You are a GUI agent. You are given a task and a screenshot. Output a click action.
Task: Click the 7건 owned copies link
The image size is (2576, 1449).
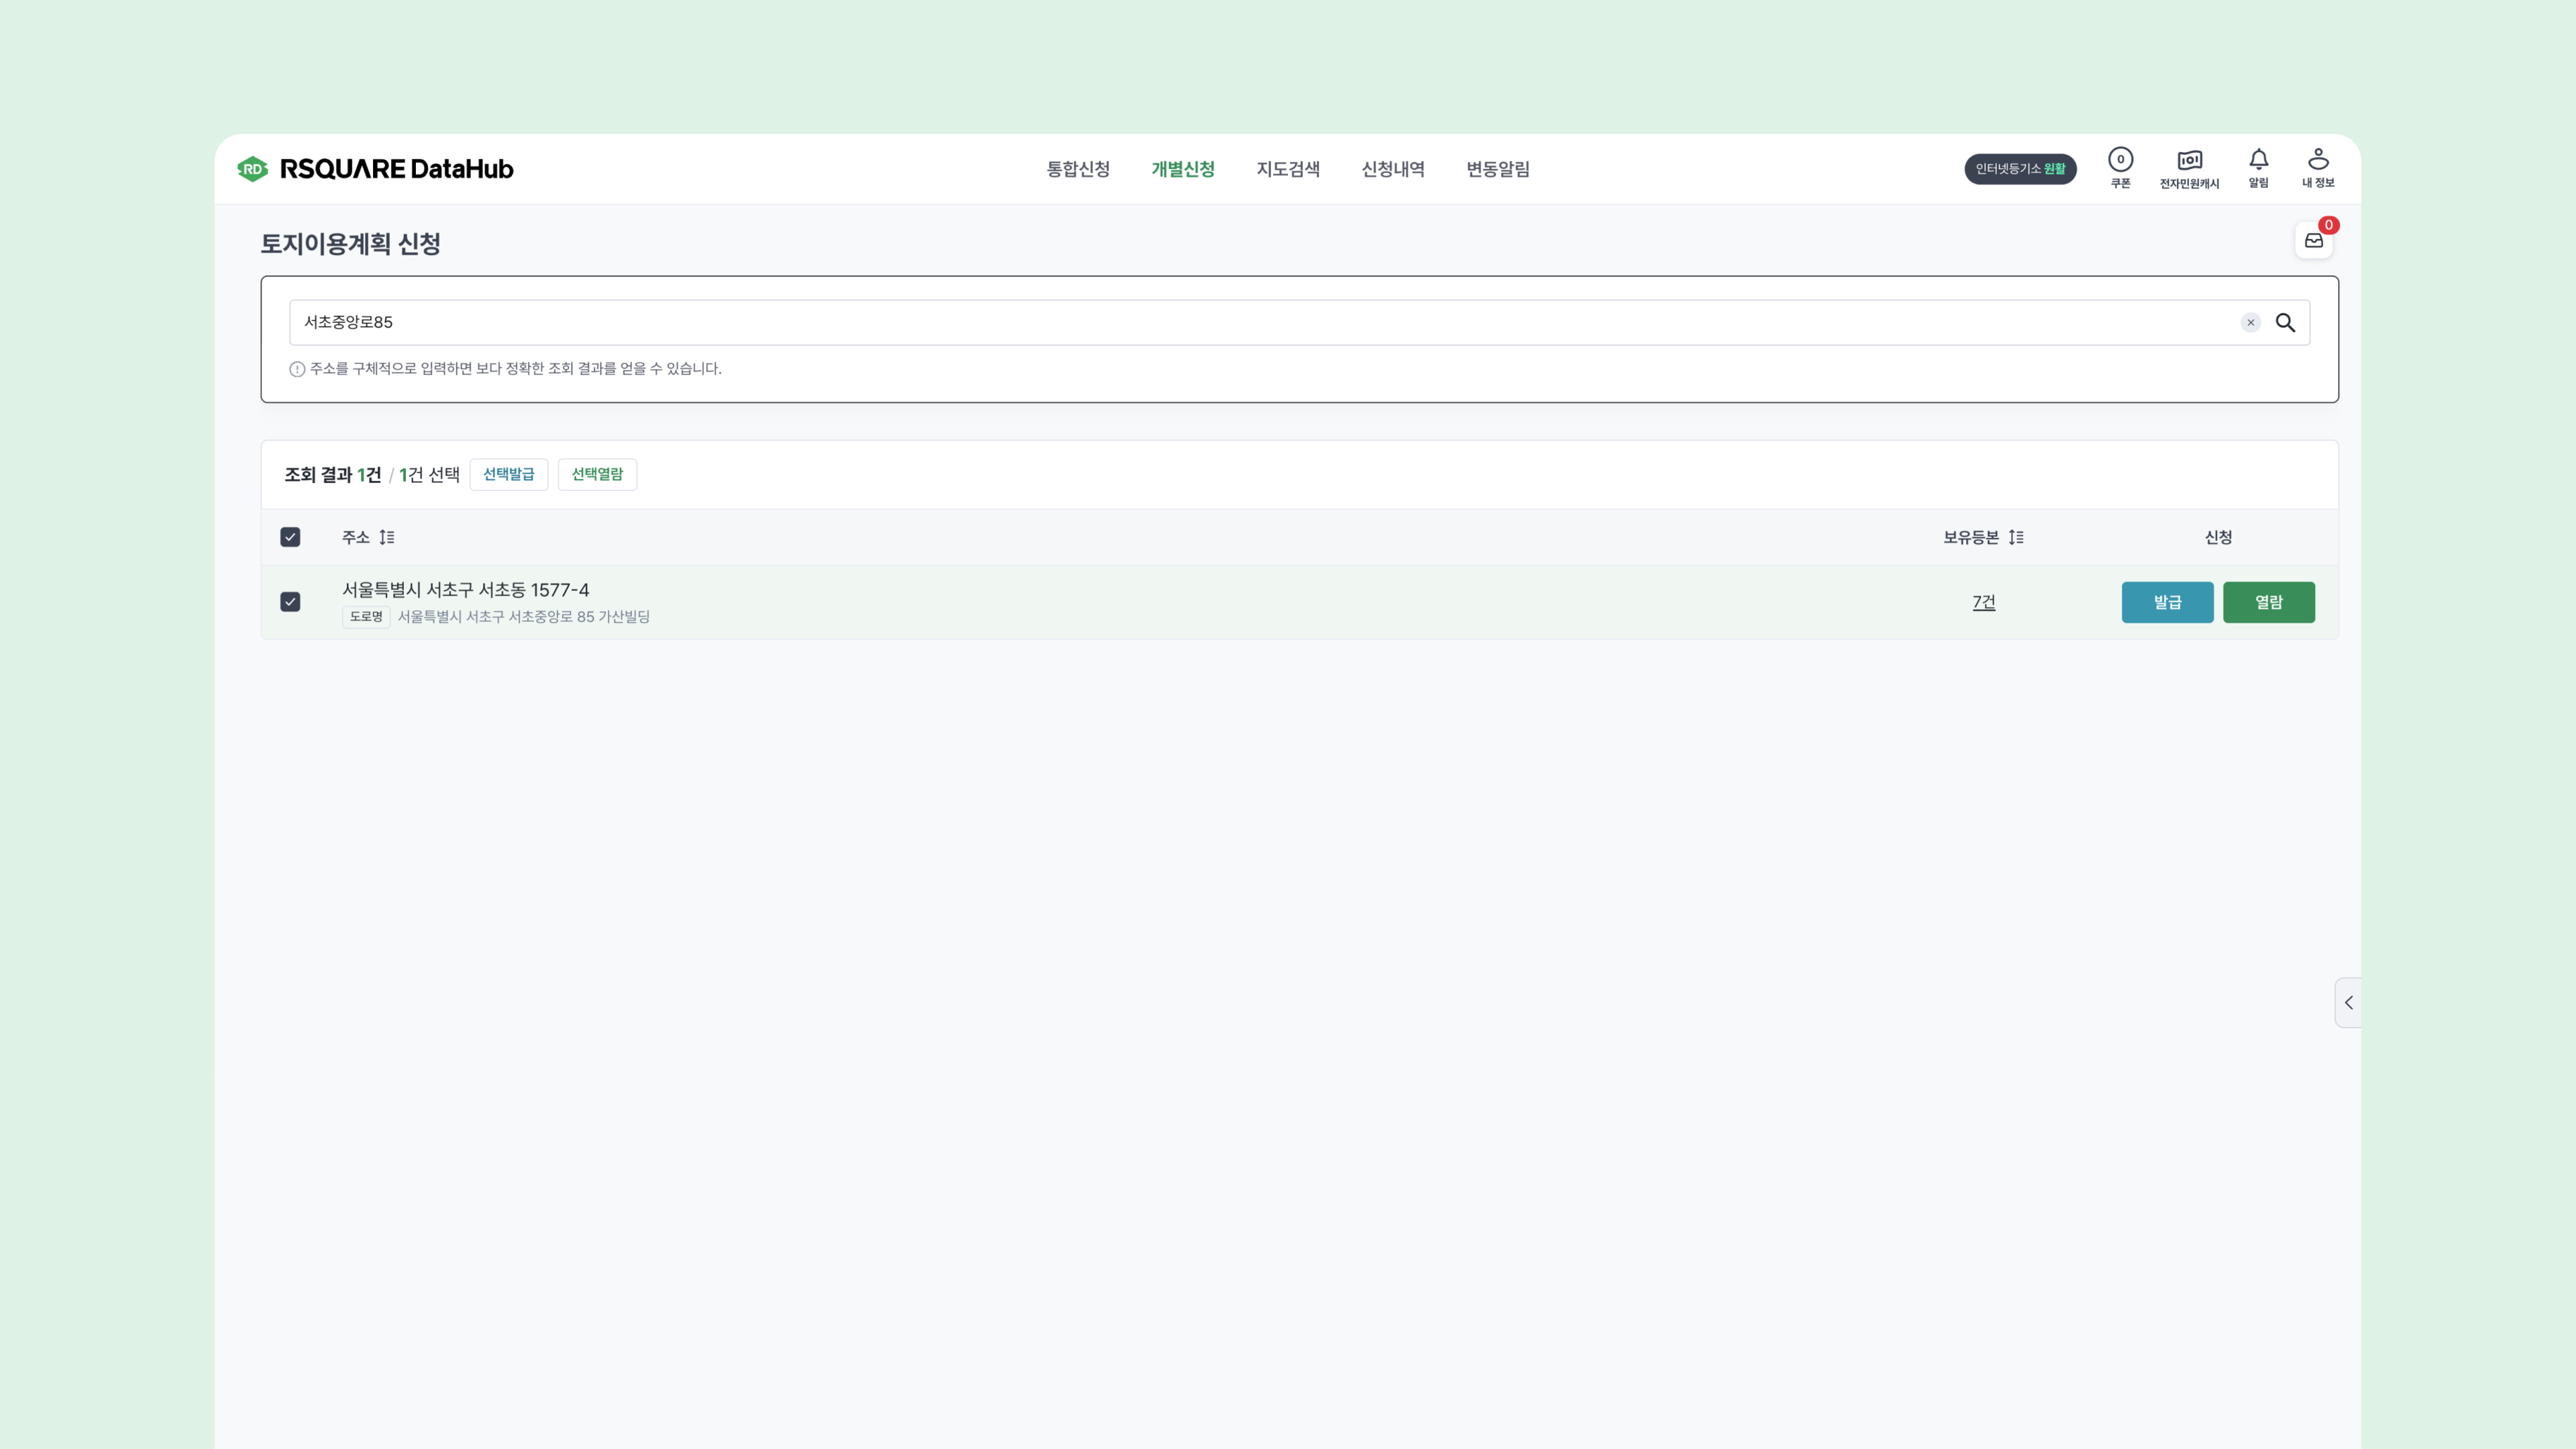1983,602
